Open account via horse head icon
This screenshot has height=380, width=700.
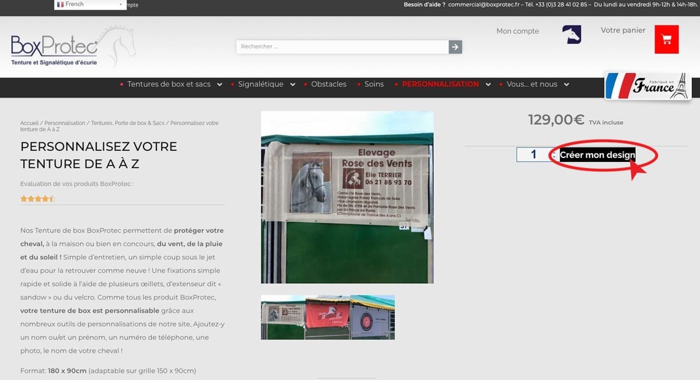click(572, 35)
